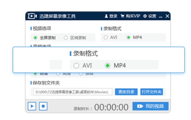This screenshot has height=120, width=191.
Task: Select the large AVI radio in the enlarged callout
Action: pos(76,66)
